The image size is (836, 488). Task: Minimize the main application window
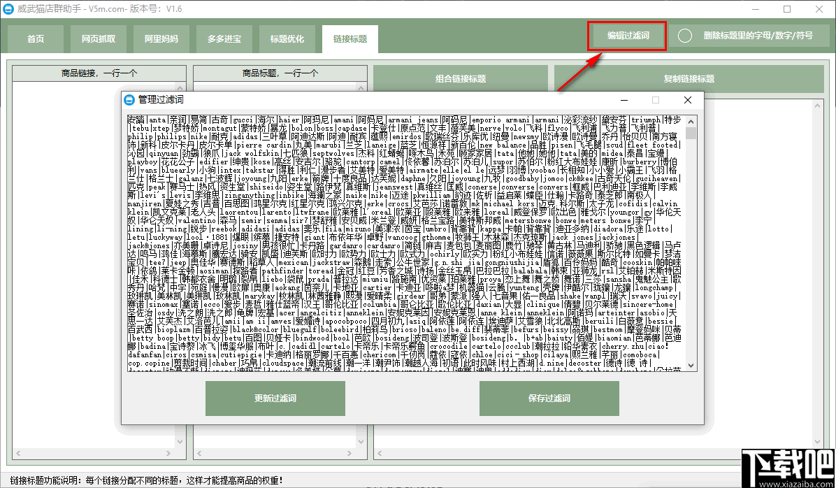tap(756, 9)
